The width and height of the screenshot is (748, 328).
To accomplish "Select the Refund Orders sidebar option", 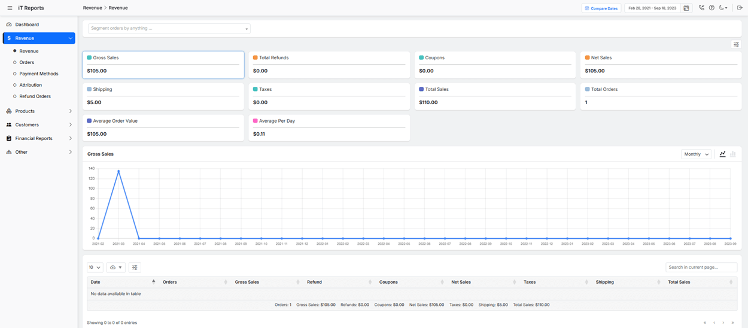I will pyautogui.click(x=35, y=96).
